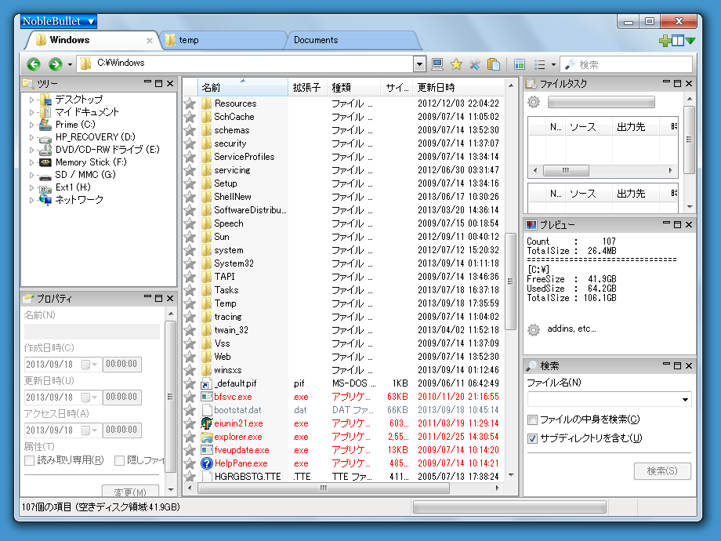Go back with the green left arrow

click(x=34, y=64)
